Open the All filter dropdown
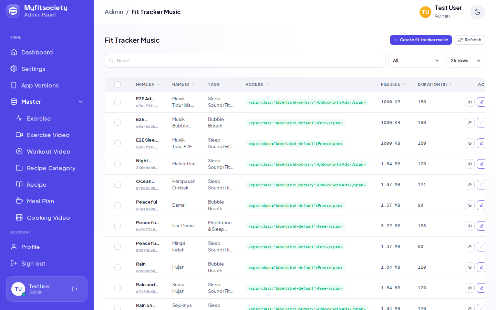 point(415,61)
